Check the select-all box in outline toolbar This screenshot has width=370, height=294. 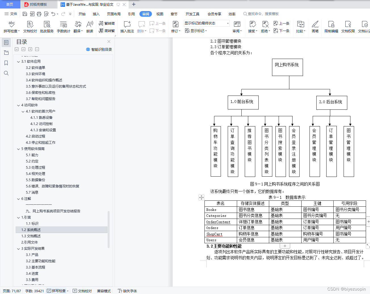16,49
